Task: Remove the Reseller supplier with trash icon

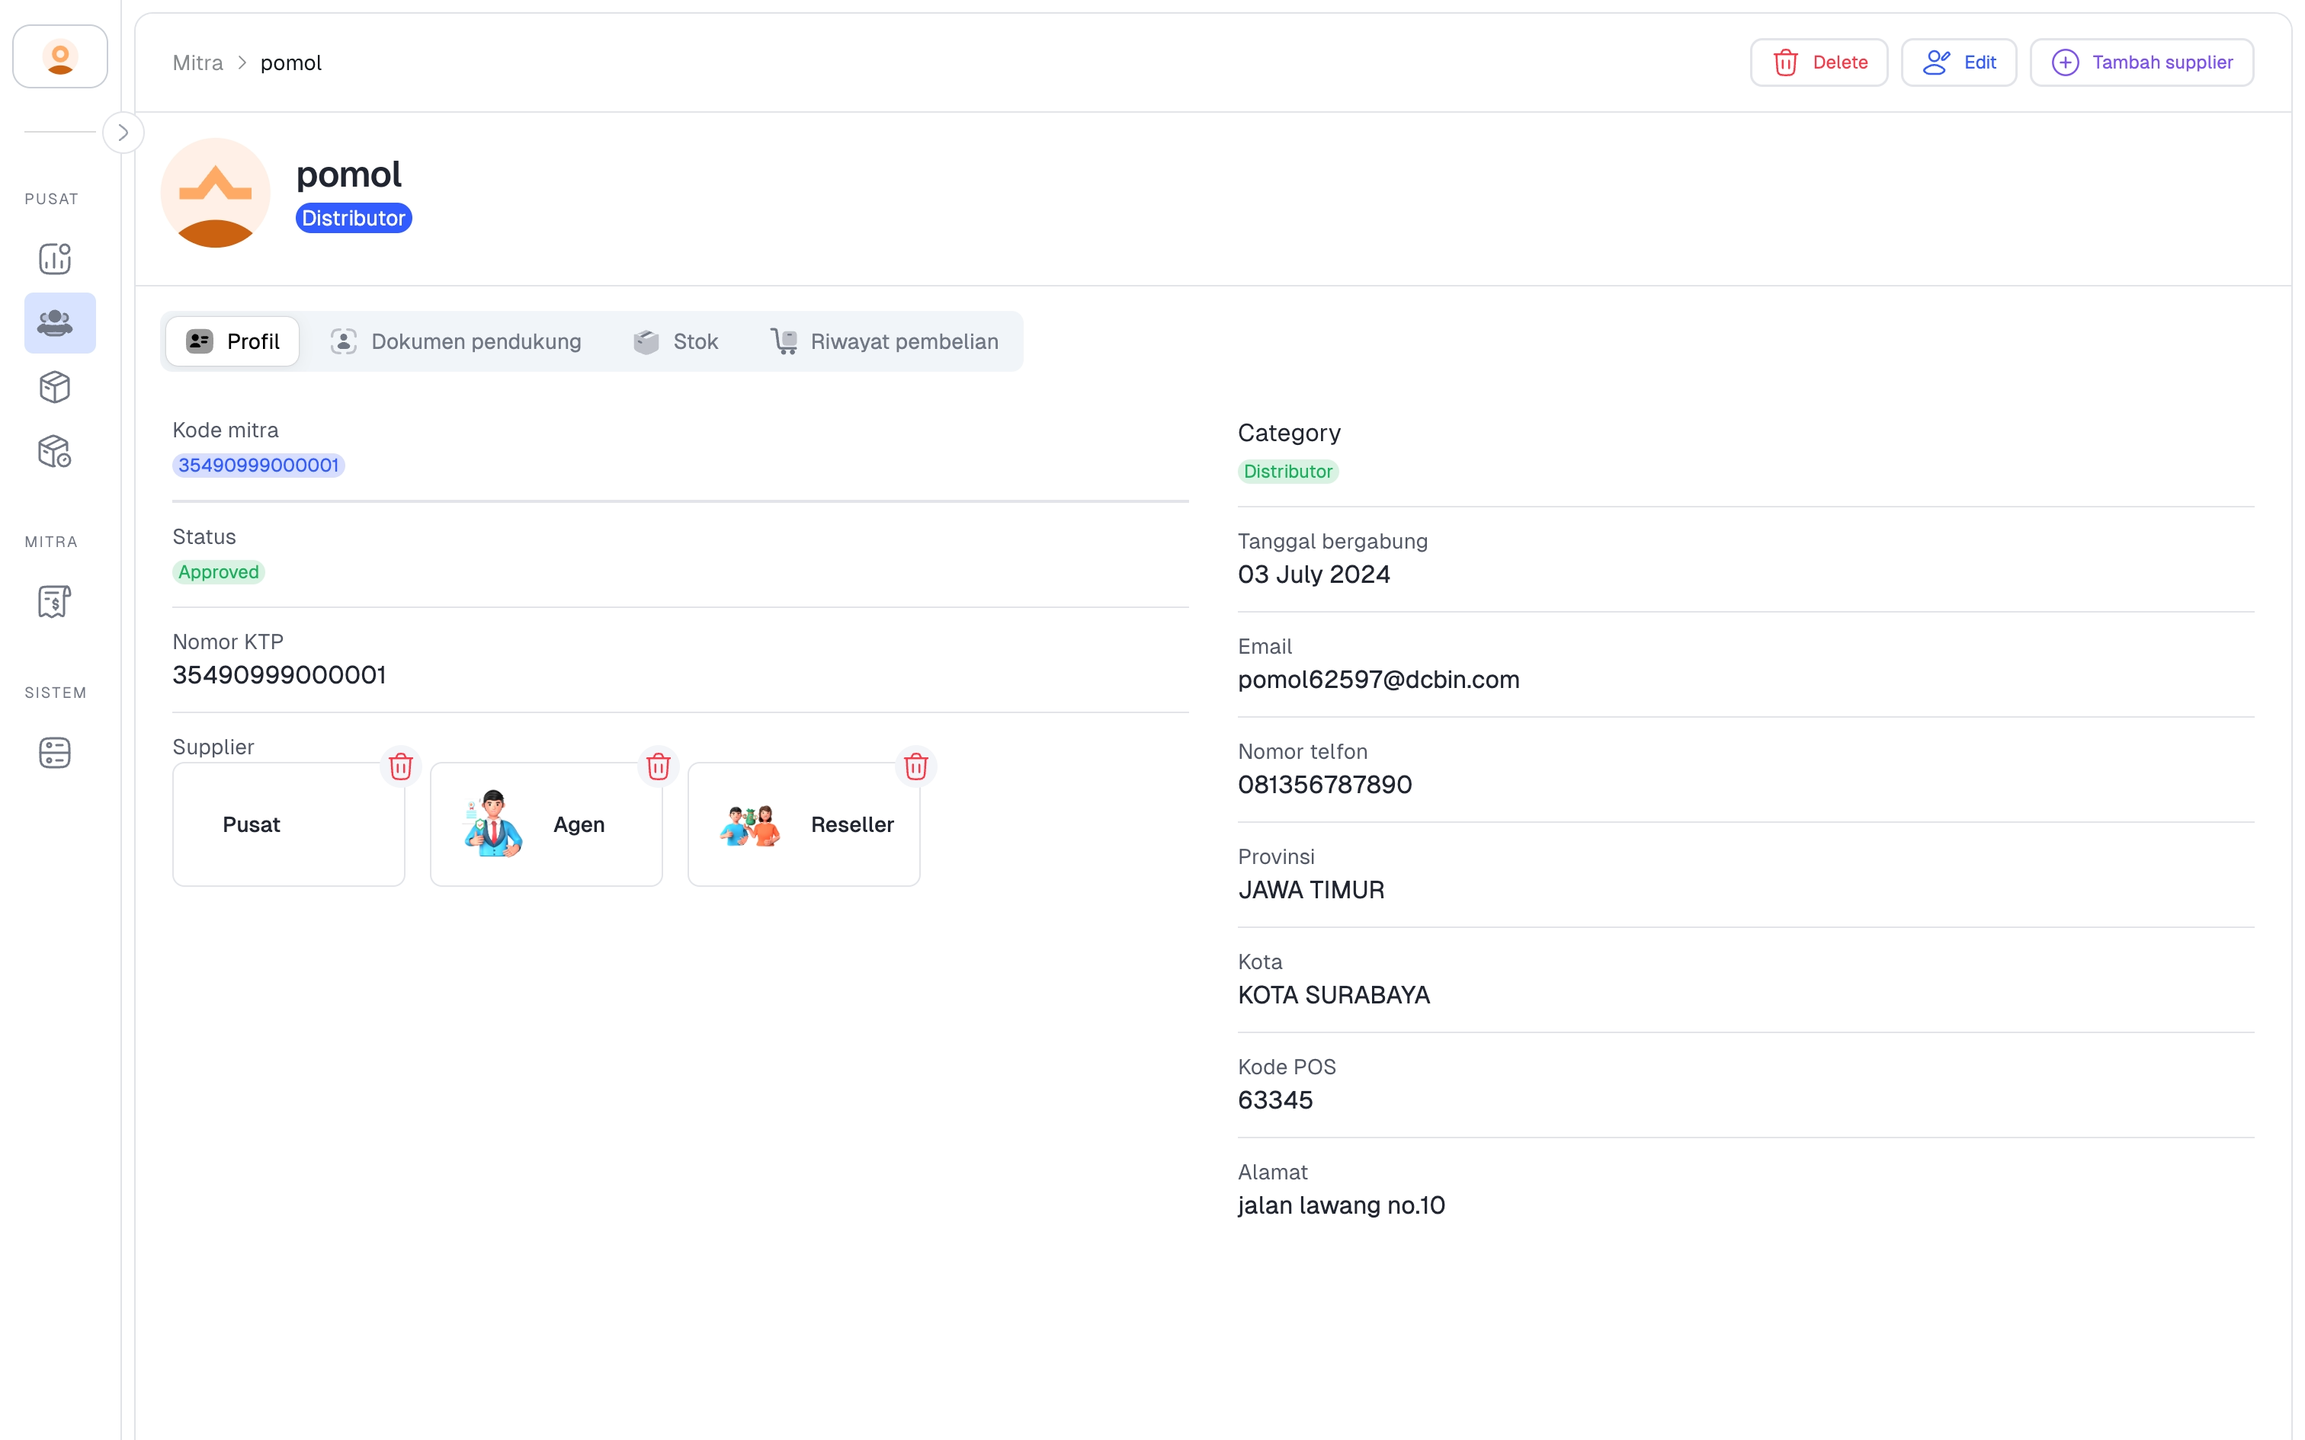Action: 916,766
